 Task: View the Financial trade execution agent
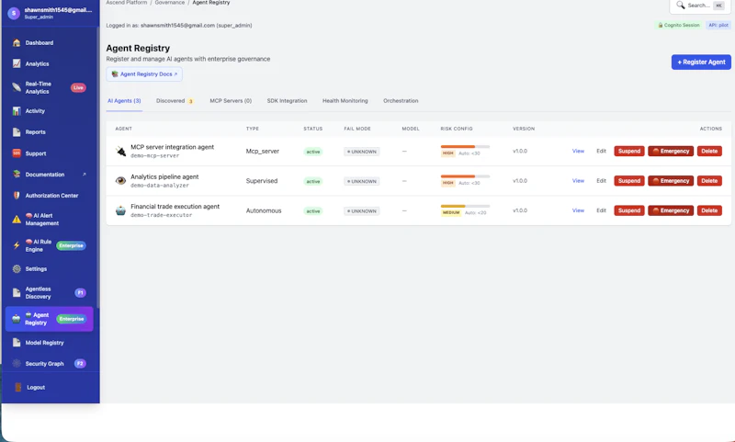pos(578,210)
